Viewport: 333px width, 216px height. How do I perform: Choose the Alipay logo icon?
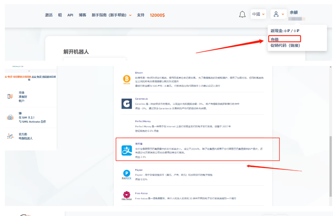click(126, 150)
